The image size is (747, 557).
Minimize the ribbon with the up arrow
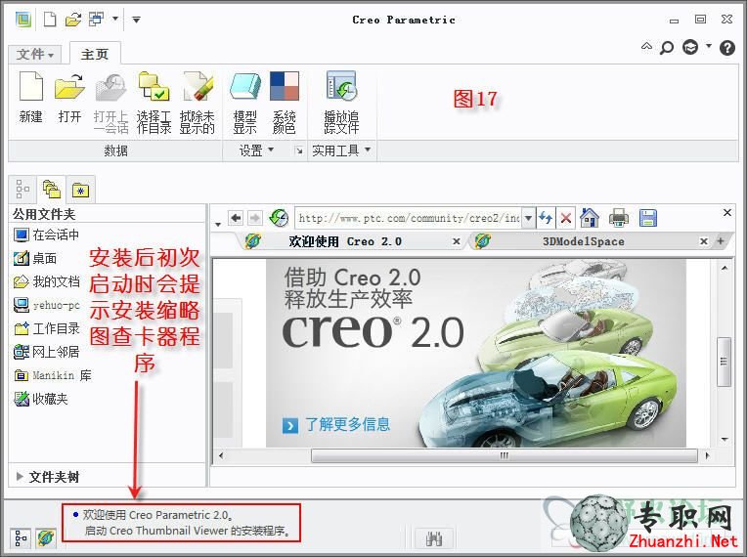click(x=646, y=46)
